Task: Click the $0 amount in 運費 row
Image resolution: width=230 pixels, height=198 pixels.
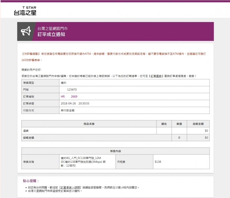Action: coord(206,131)
